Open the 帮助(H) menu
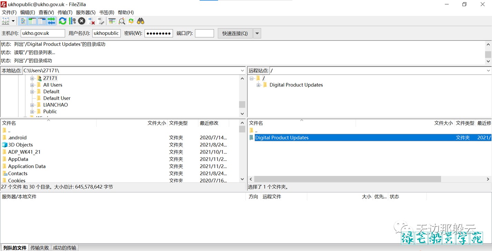 126,12
